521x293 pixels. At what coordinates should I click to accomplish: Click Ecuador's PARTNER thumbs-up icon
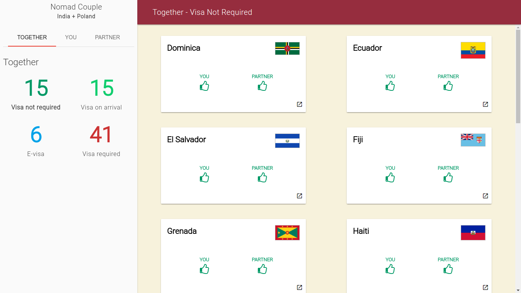(x=448, y=86)
